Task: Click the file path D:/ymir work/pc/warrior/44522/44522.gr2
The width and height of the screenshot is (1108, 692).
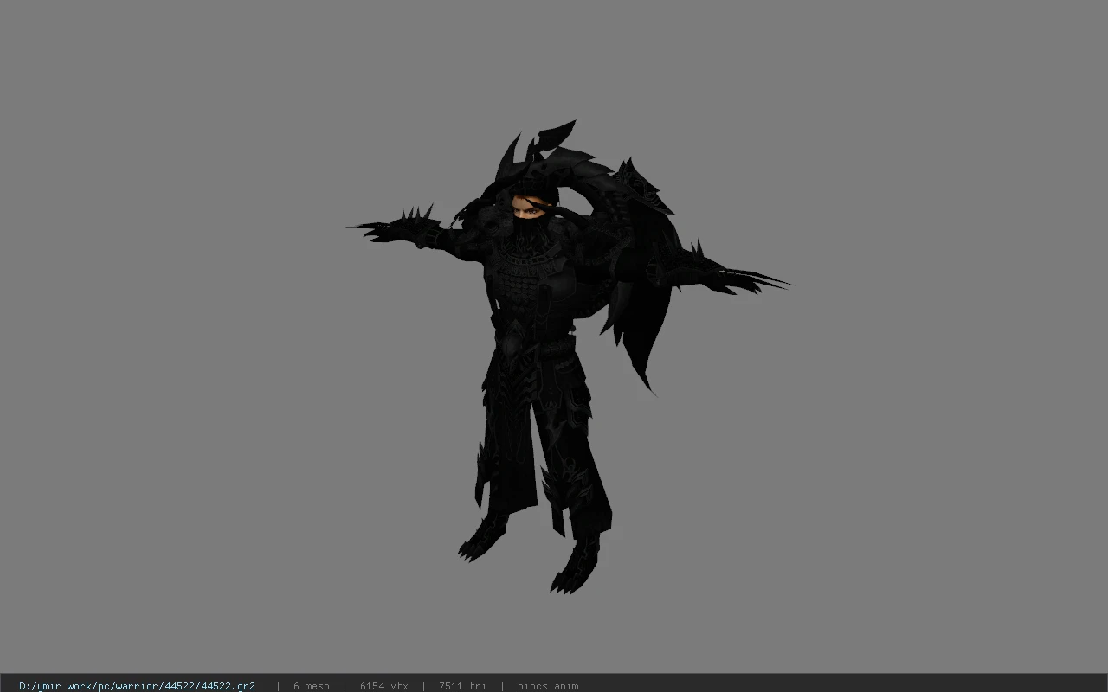Action: [x=137, y=686]
